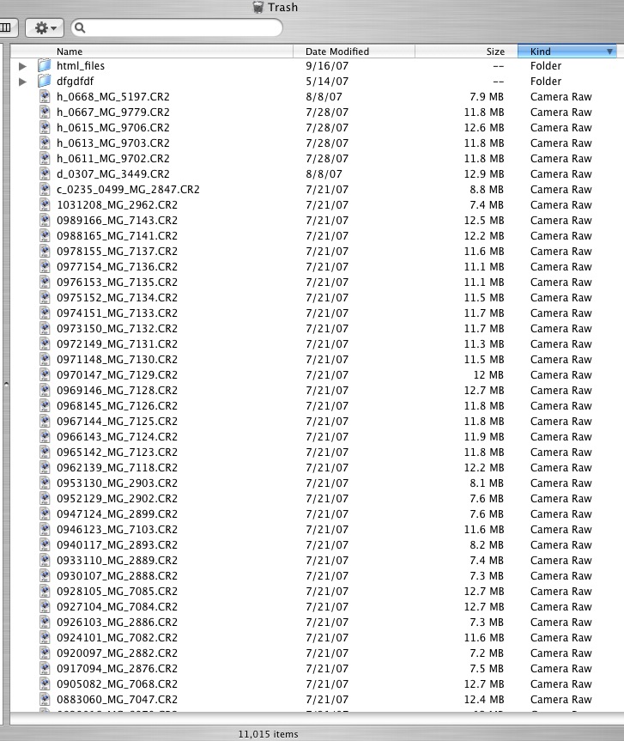Reverse sort order via Kind column header

coord(566,52)
